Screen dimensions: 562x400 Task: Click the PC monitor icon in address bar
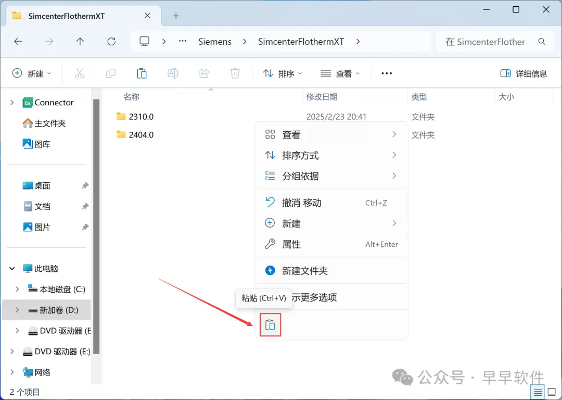pyautogui.click(x=145, y=42)
